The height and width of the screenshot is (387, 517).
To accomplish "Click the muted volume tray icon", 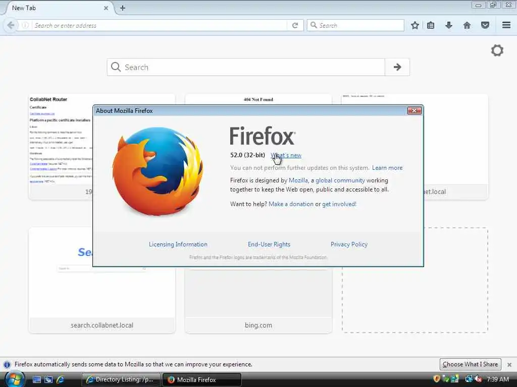I will [478, 379].
